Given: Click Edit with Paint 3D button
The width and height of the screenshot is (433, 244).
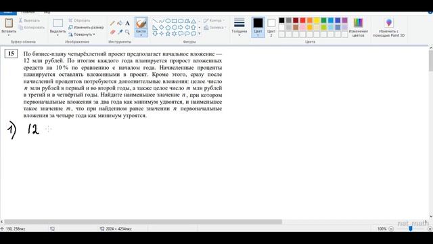Looking at the screenshot, I should [389, 27].
